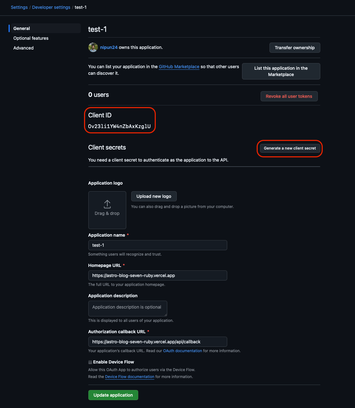355x408 pixels.
Task: Click nipun24's profile avatar
Action: pyautogui.click(x=93, y=47)
